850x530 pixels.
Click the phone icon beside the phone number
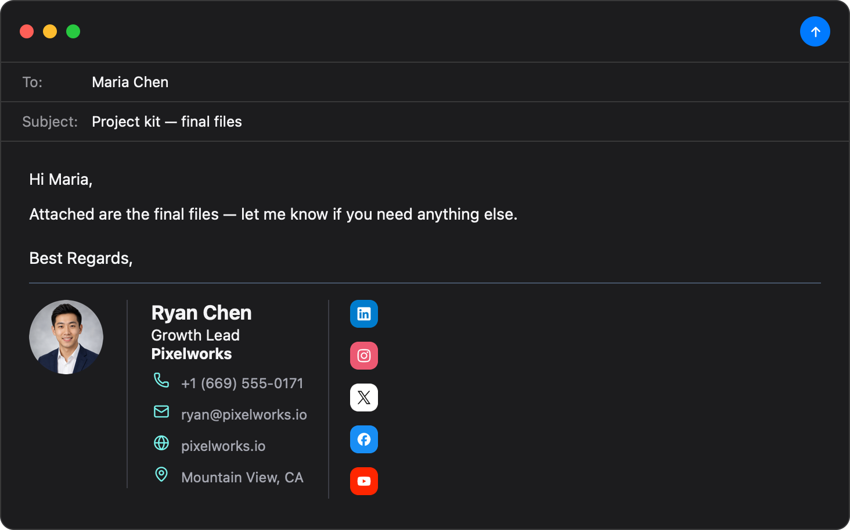(x=161, y=380)
